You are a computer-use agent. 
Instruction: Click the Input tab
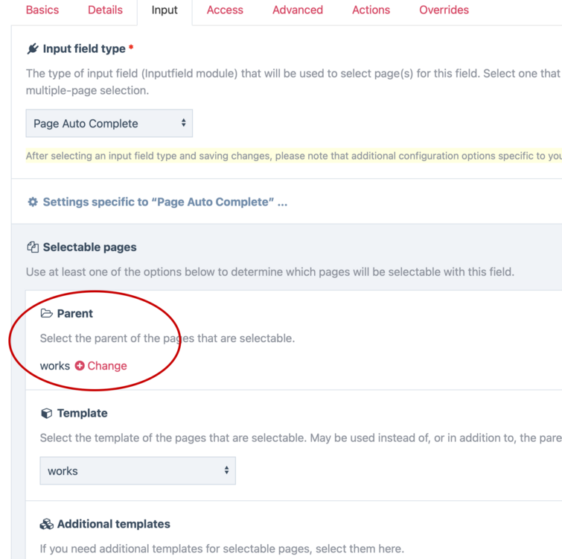[x=165, y=10]
